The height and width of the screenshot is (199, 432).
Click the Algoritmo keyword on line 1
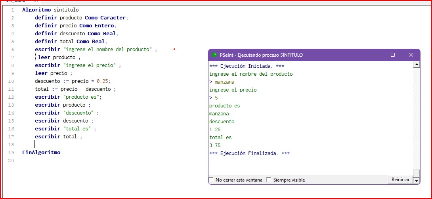pos(36,10)
